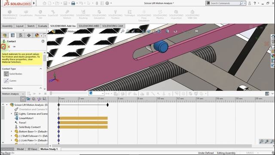275x155 pixels.
Task: Open the DisplayManager appearance tab
Action: pyautogui.click(x=37, y=35)
